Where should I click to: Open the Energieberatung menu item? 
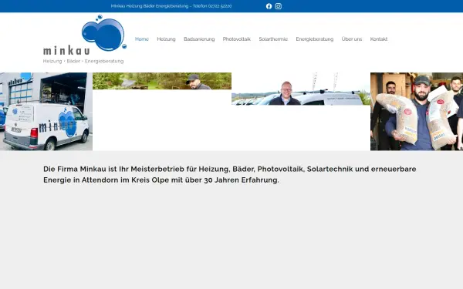click(315, 39)
